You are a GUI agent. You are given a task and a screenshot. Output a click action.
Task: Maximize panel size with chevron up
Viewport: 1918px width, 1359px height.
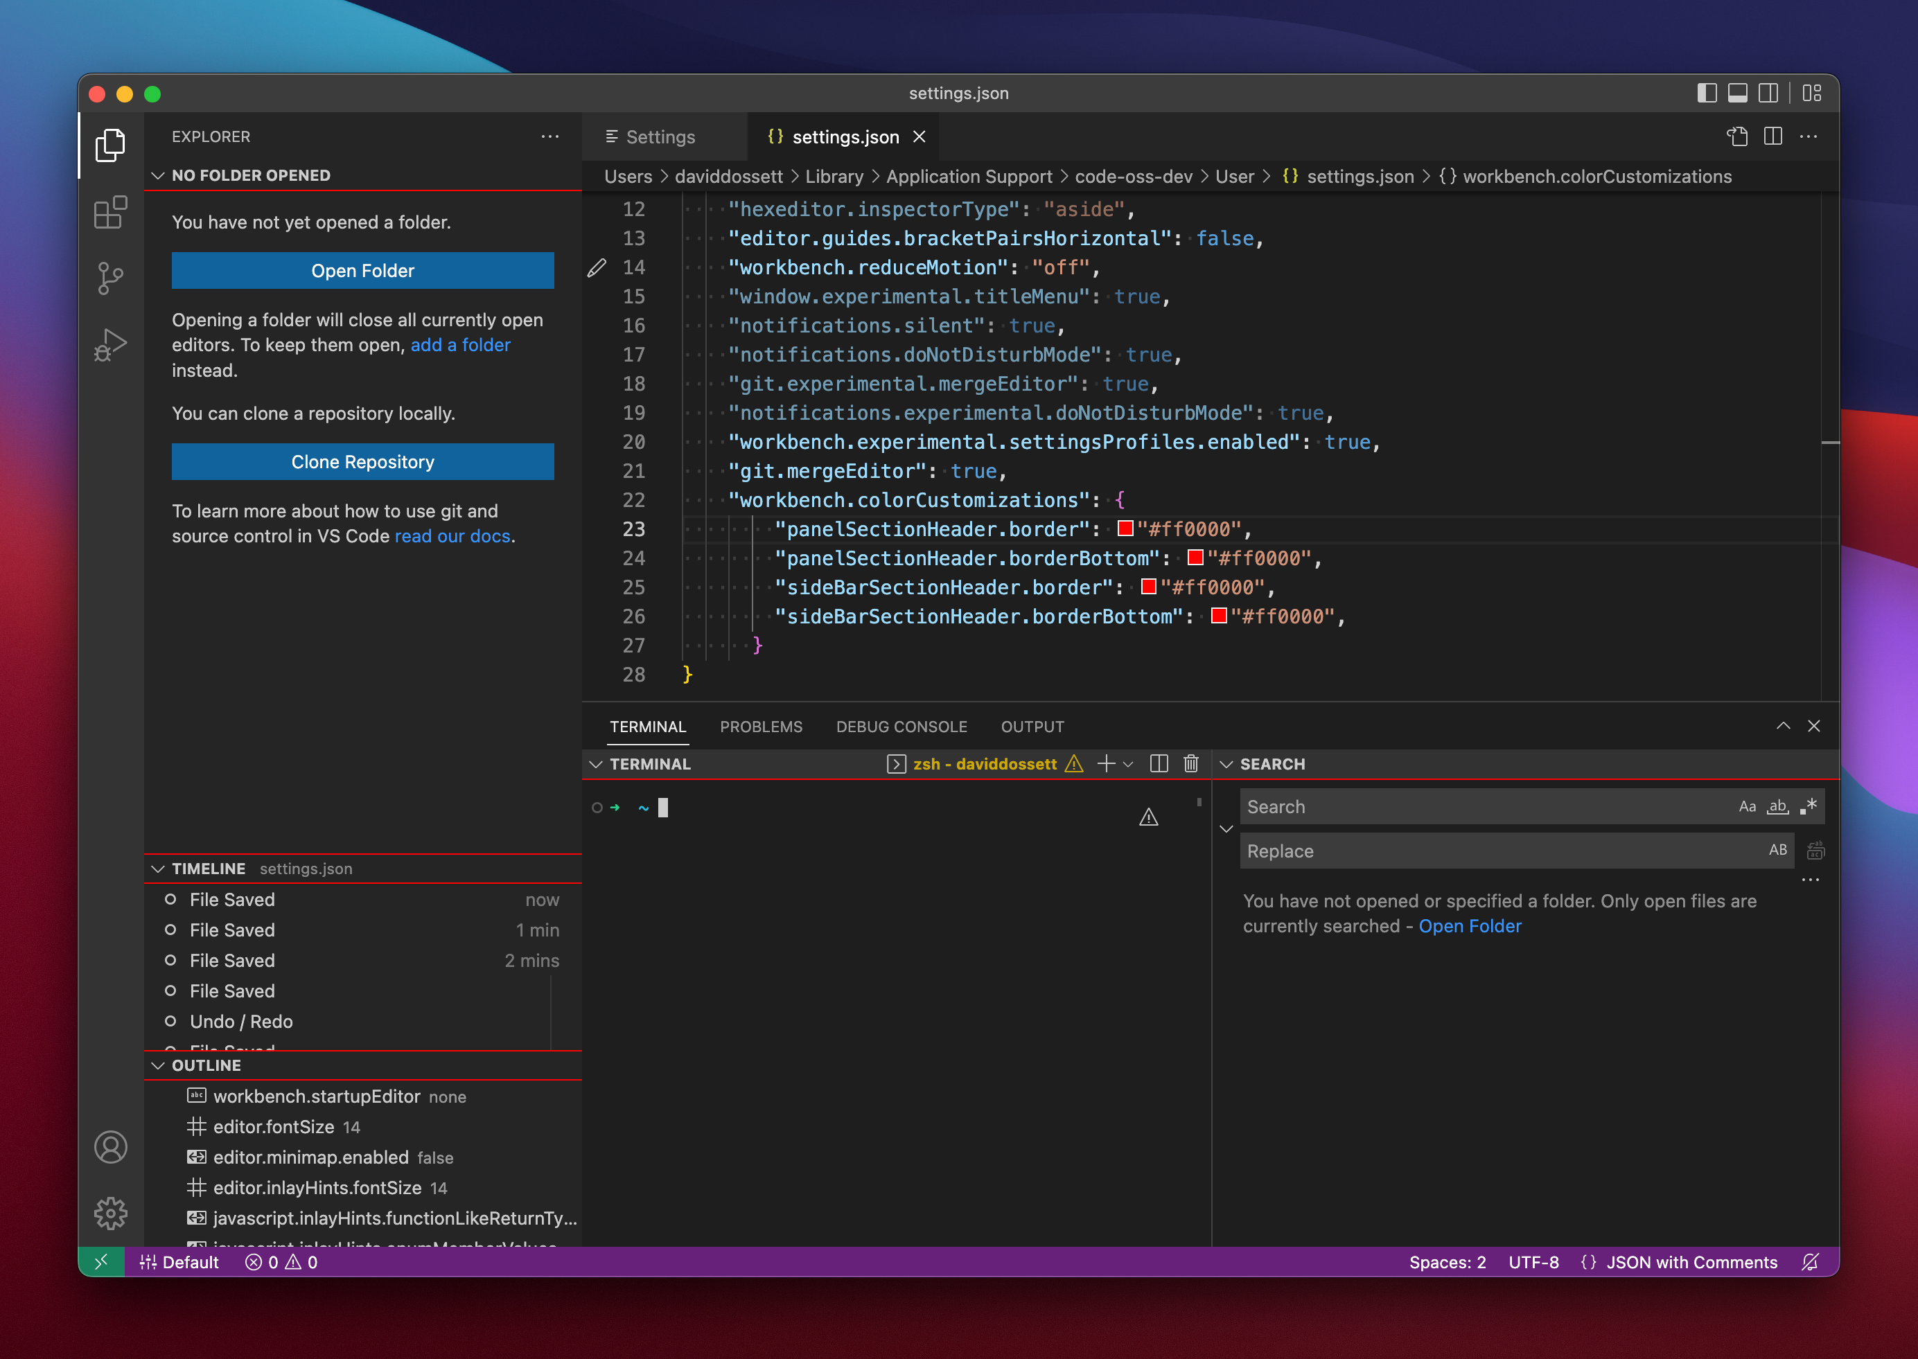tap(1783, 725)
